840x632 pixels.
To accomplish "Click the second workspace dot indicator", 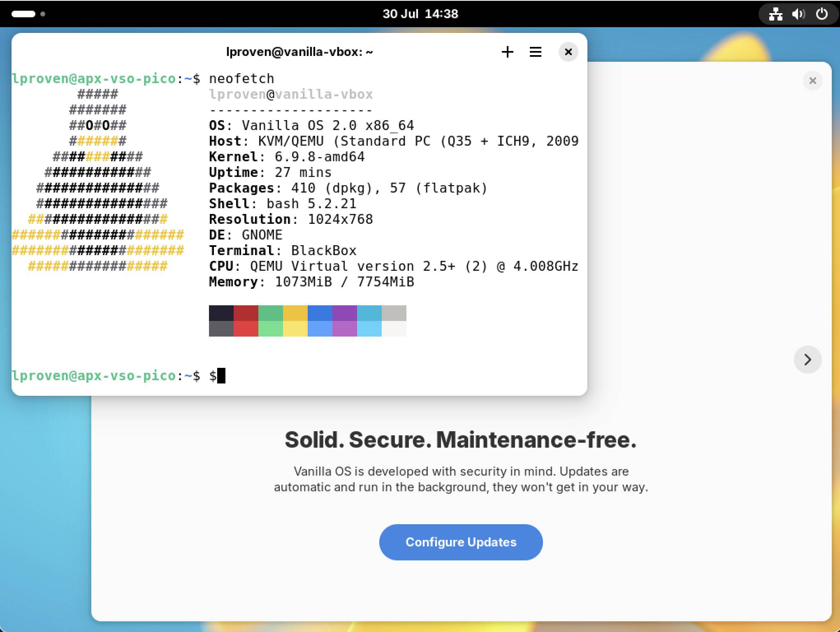I will (x=43, y=14).
